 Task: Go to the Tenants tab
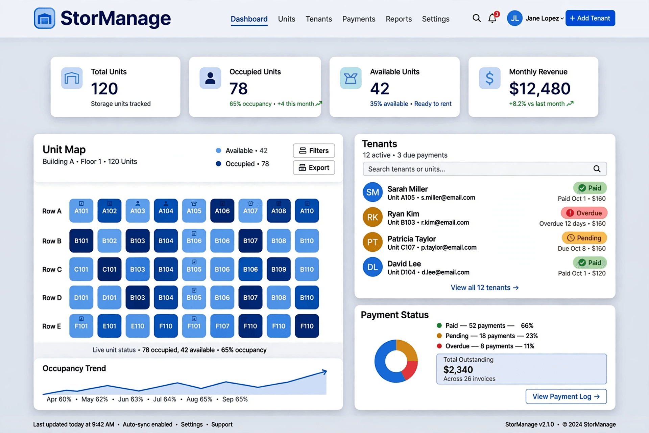(x=319, y=19)
